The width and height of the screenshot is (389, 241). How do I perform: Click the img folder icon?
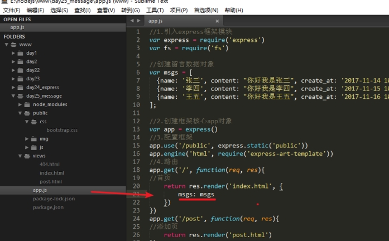tap(34, 138)
